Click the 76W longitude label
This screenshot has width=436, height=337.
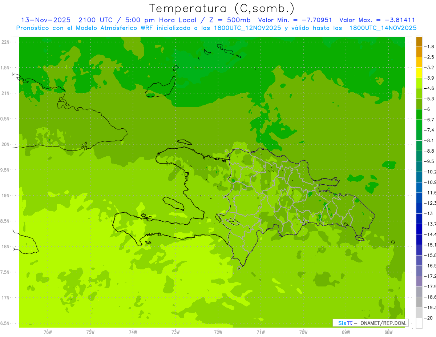click(x=48, y=332)
